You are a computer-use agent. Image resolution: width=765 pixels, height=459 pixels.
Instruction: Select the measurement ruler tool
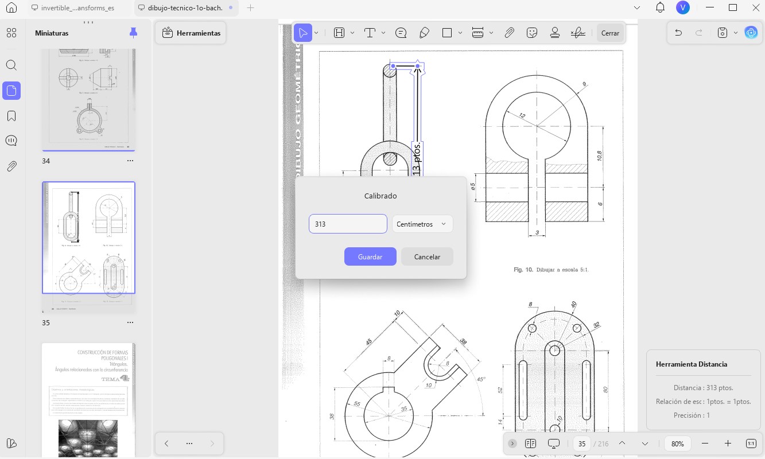click(x=478, y=33)
